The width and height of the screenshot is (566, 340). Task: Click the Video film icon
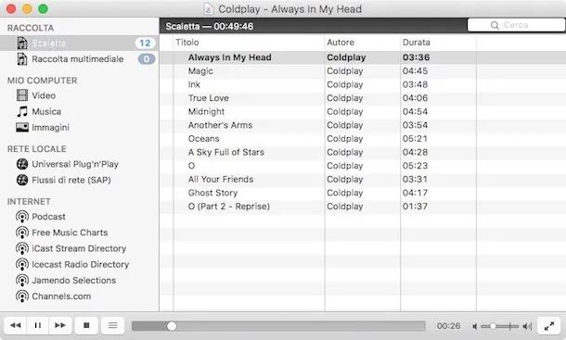[22, 95]
